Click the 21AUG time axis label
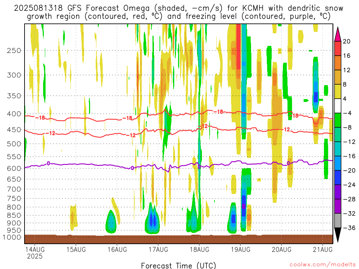 pyautogui.click(x=323, y=249)
